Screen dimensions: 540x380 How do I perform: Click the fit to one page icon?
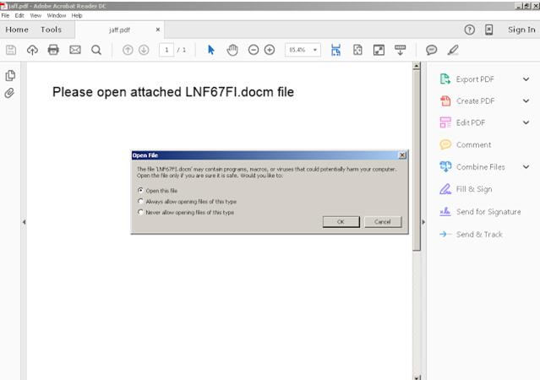pyautogui.click(x=357, y=51)
